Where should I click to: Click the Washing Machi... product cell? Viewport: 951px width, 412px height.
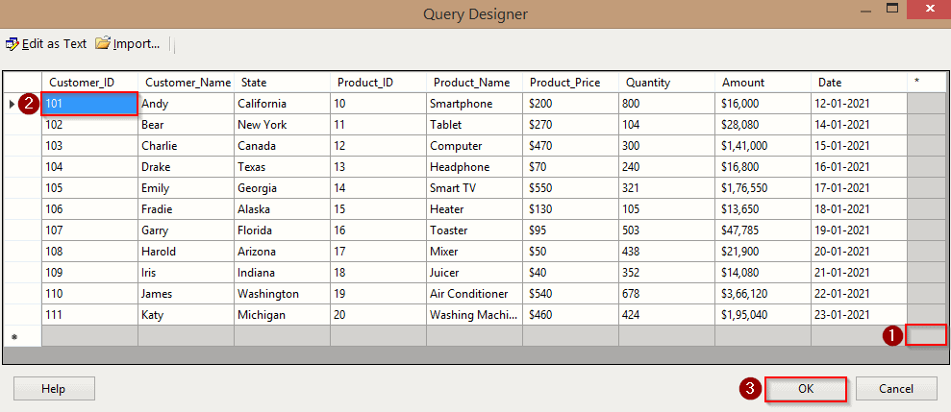(x=474, y=315)
